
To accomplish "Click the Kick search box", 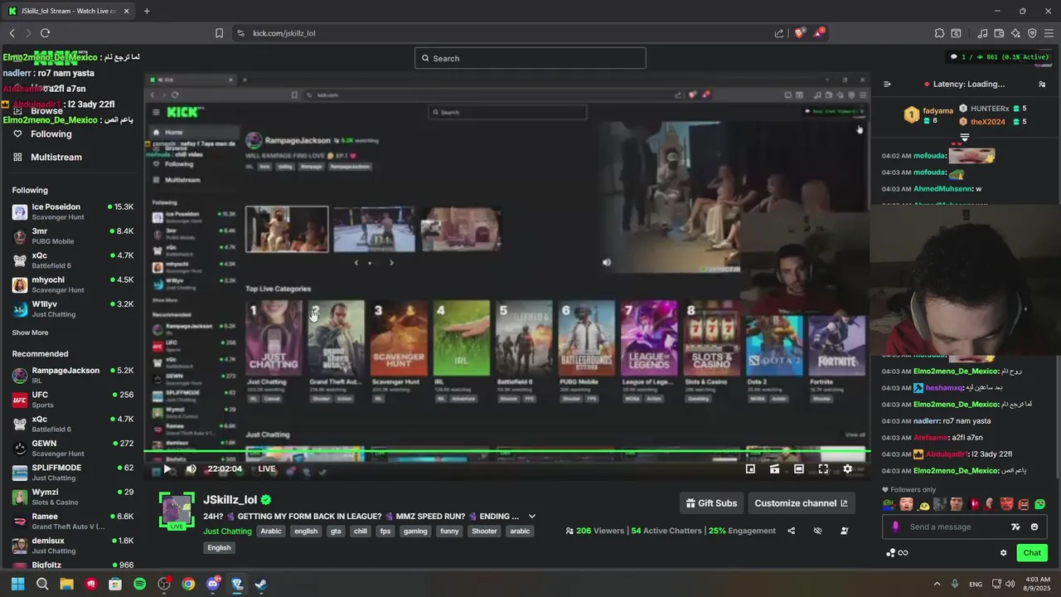I will pos(530,58).
